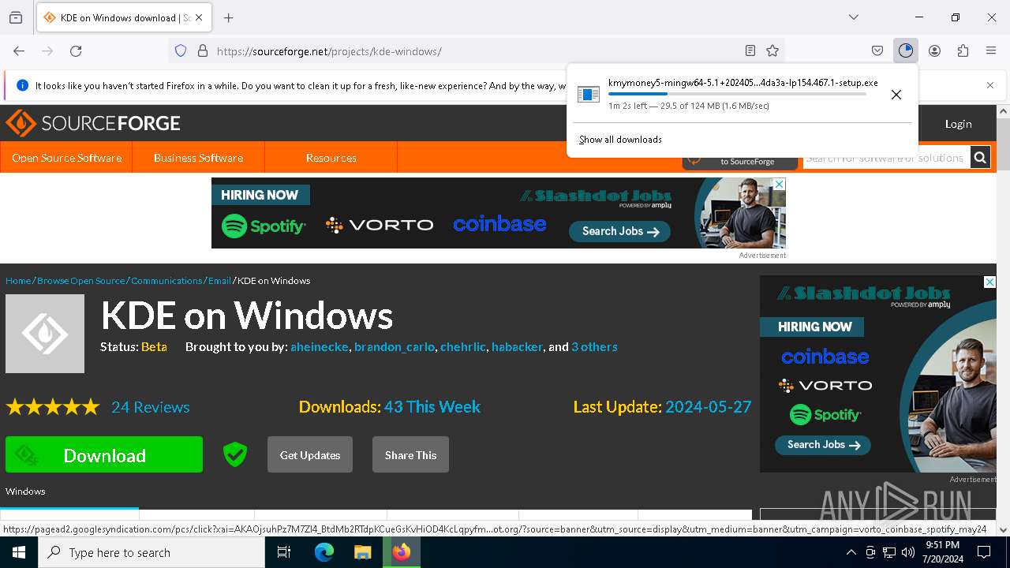Open the Firefox account icon
The height and width of the screenshot is (568, 1010).
point(934,50)
